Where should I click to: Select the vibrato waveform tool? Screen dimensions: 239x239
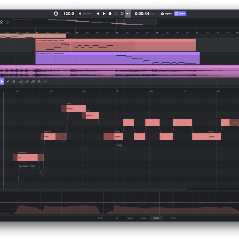coord(39,81)
